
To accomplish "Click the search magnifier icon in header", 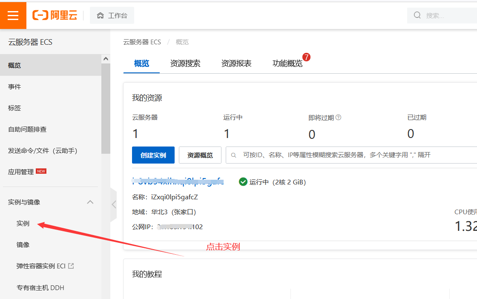I will point(417,15).
